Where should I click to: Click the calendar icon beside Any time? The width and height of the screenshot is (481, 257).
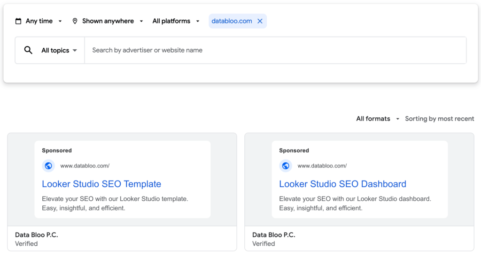click(x=18, y=21)
